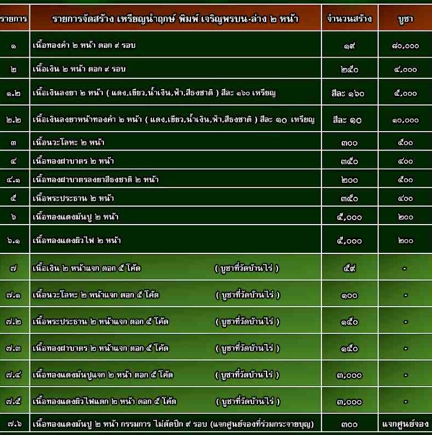Click quantity '๓,๐๐๐' in the ทองแดงมันปูแจก row

tap(349, 375)
